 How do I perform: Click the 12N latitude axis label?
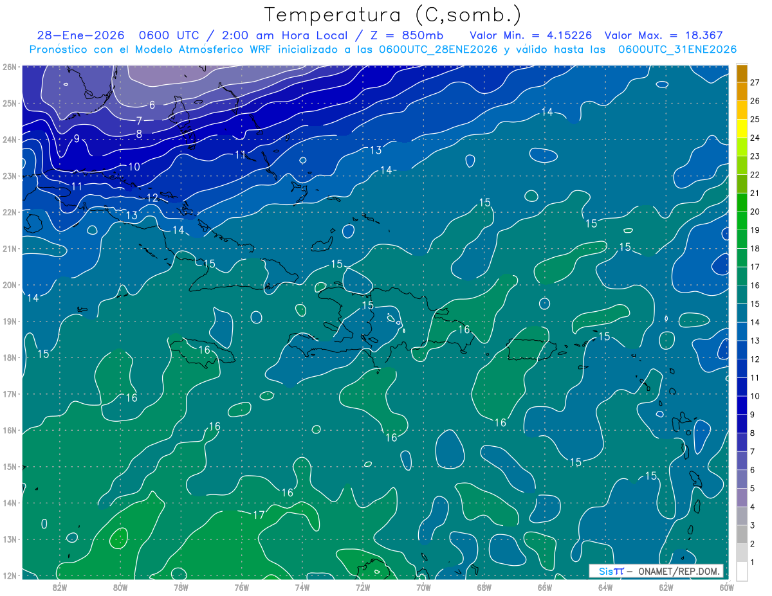point(9,576)
